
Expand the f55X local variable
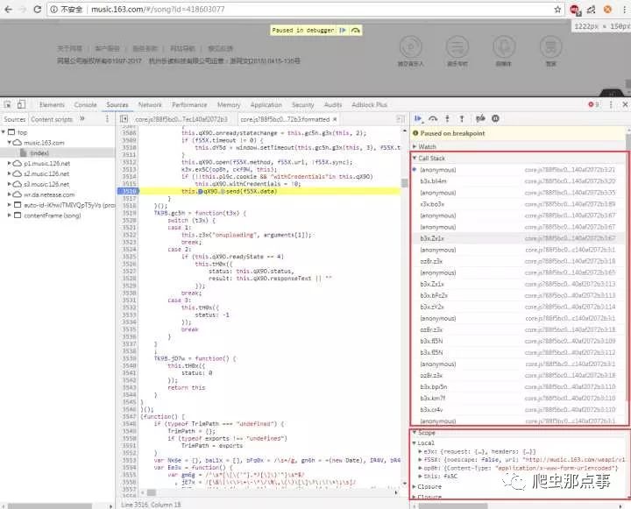(x=420, y=460)
